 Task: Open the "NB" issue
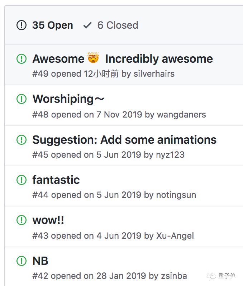click(x=40, y=261)
